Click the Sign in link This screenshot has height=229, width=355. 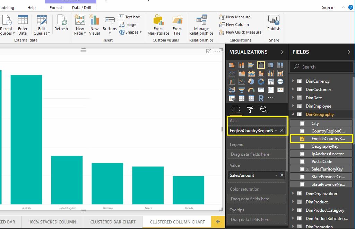(328, 8)
